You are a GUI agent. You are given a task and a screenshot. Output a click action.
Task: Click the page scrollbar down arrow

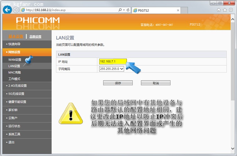[233, 148]
